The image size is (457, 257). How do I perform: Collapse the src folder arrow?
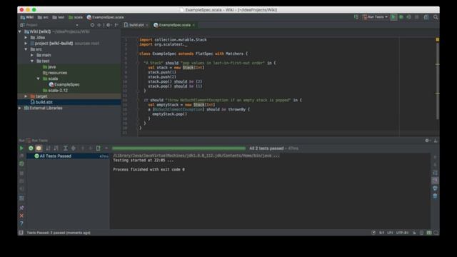(26, 49)
